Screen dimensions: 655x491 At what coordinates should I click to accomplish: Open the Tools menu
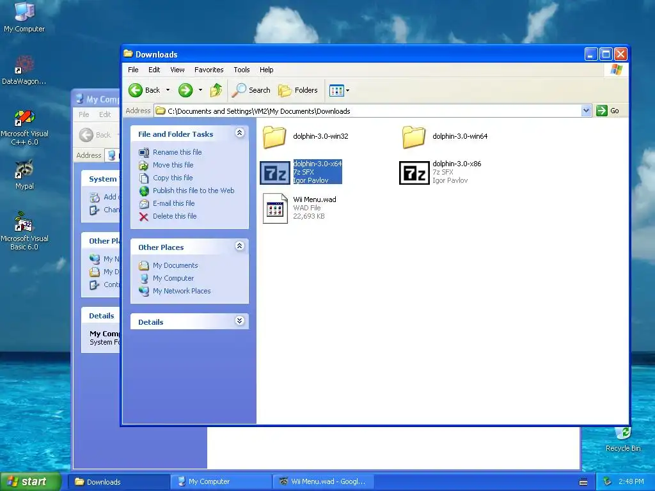241,70
